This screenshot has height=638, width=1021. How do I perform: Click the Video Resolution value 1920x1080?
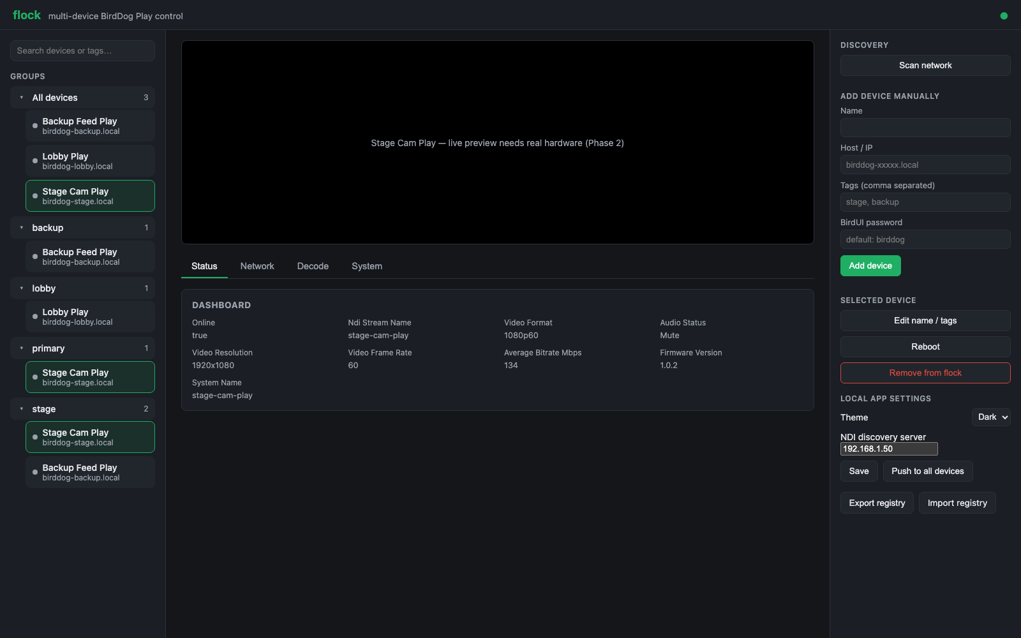(x=213, y=366)
